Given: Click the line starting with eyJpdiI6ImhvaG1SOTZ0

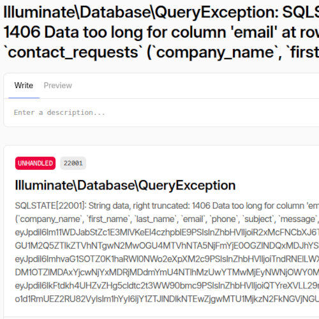Looking at the screenshot, I should (x=167, y=259).
